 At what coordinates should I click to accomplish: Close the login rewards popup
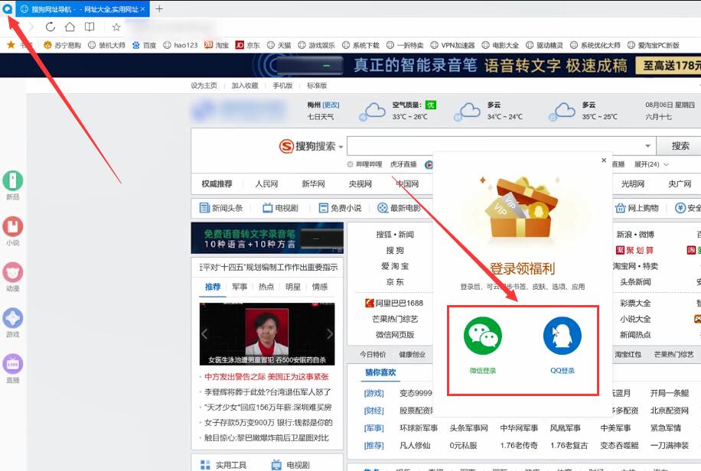tap(604, 161)
